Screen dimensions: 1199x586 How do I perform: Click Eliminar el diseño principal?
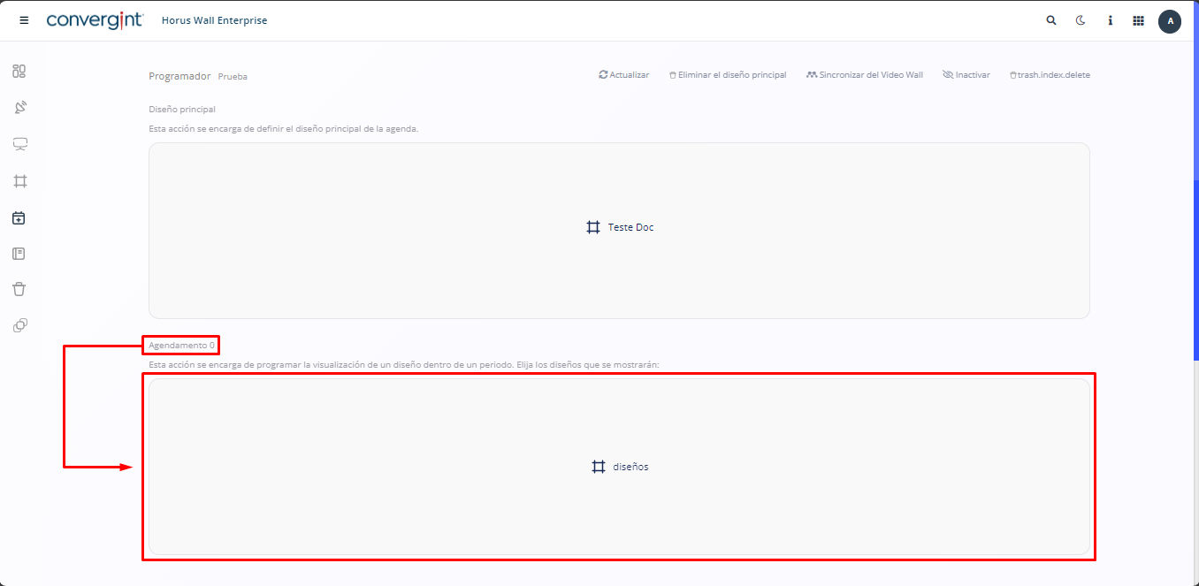click(728, 75)
